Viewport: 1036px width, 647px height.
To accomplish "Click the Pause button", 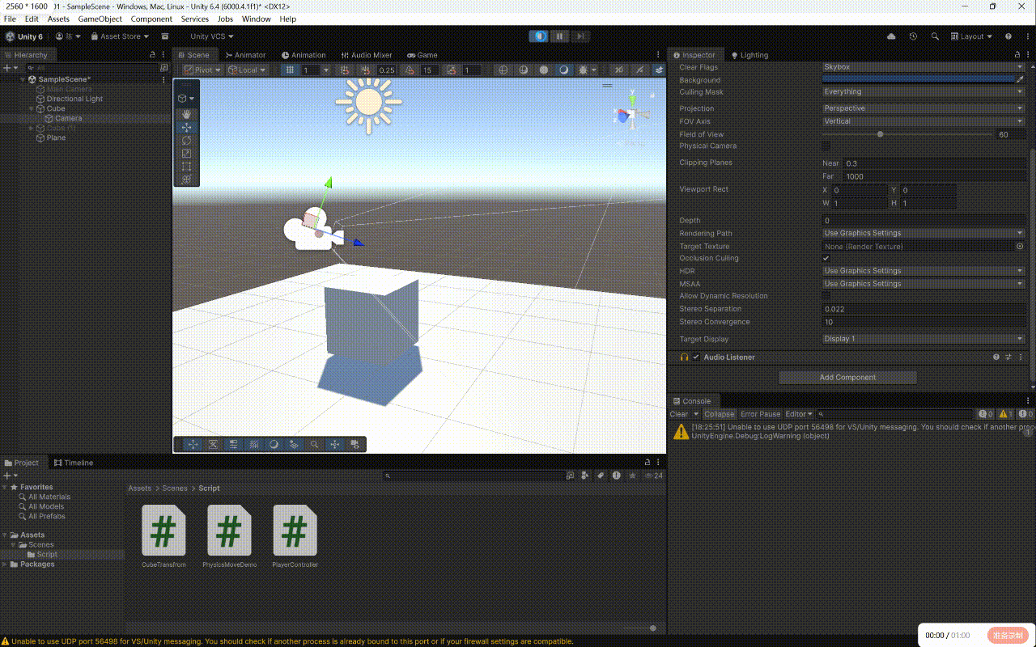I will tap(559, 36).
